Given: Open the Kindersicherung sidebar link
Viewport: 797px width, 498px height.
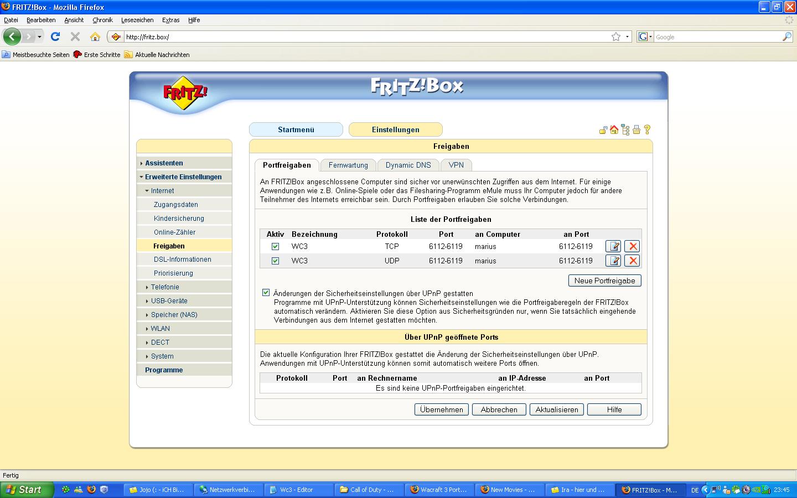Looking at the screenshot, I should [179, 219].
